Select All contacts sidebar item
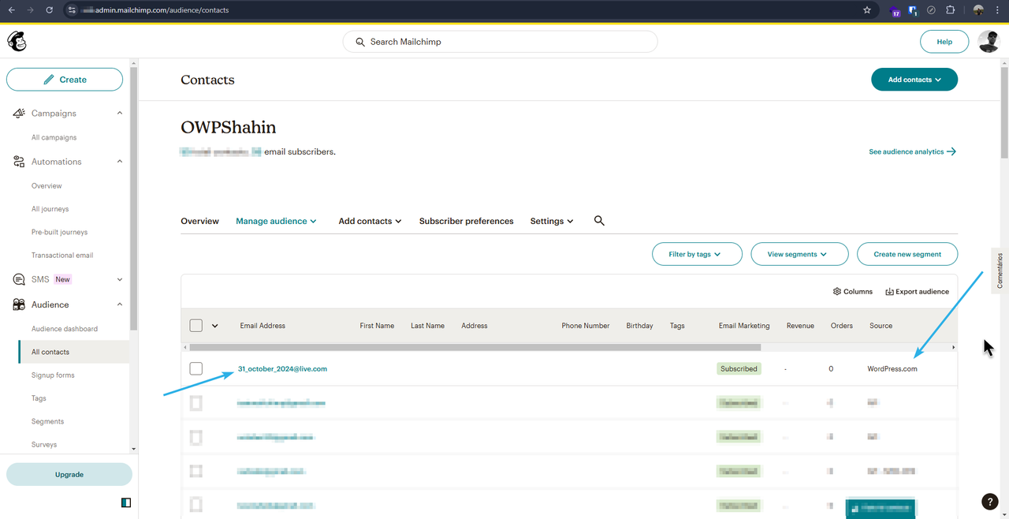The width and height of the screenshot is (1009, 519). (74, 352)
